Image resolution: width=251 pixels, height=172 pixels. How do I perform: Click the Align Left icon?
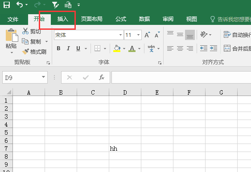point(170,48)
